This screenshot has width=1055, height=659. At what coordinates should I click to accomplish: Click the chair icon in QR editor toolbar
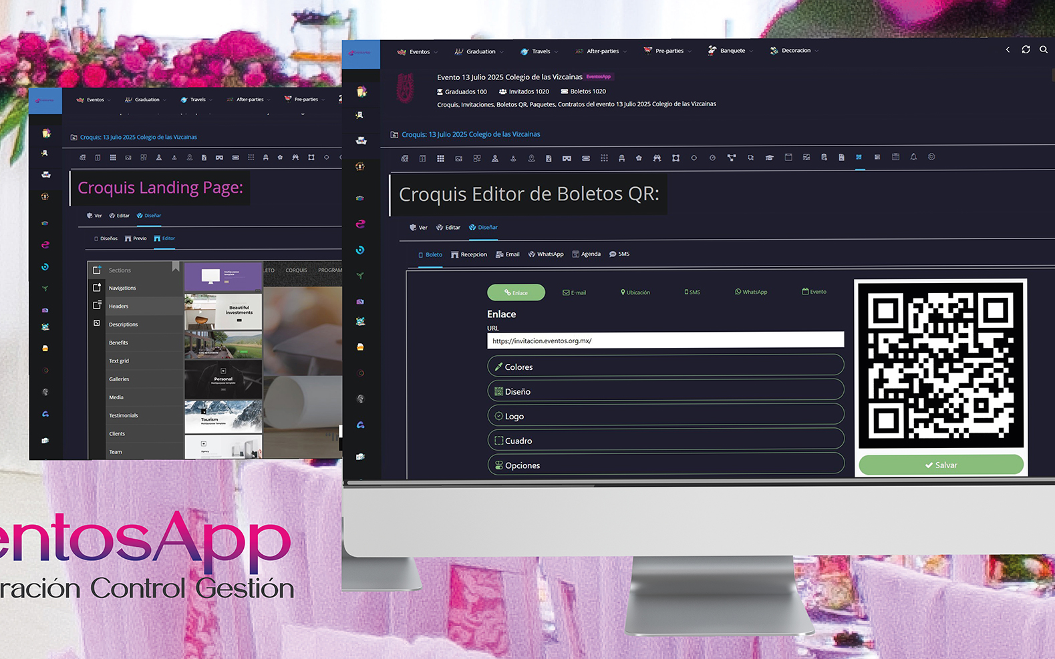621,158
